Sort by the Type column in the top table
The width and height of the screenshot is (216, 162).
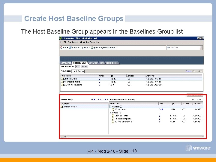coord(118,76)
